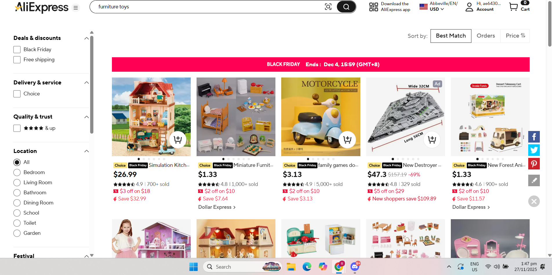This screenshot has width=552, height=275.
Task: Sort results by Price
Action: pos(515,36)
